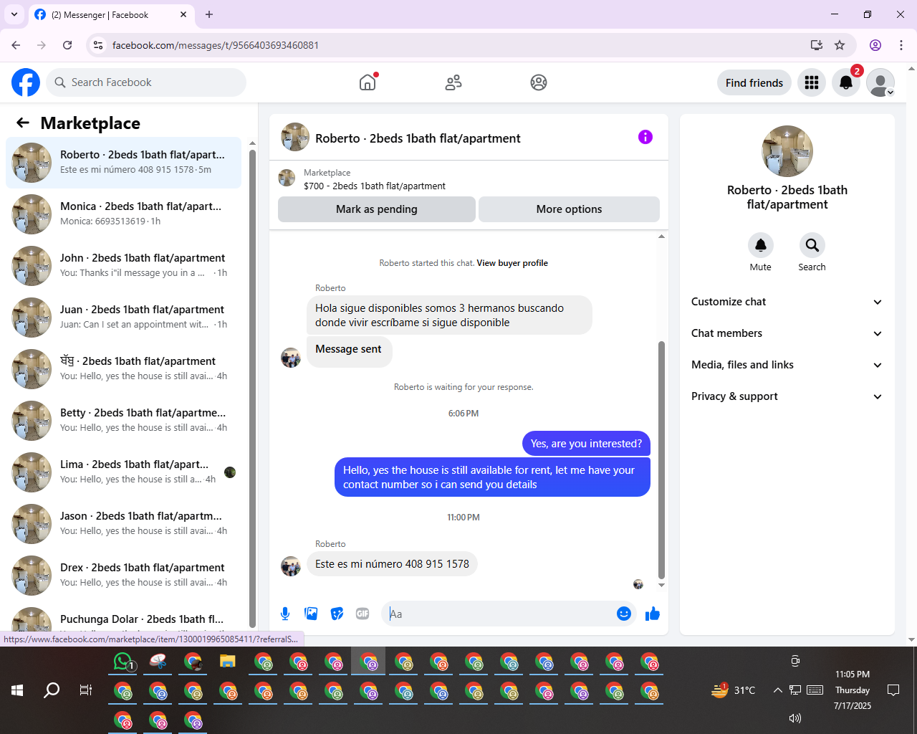The height and width of the screenshot is (734, 917).
Task: Open the John conversation
Action: point(123,265)
